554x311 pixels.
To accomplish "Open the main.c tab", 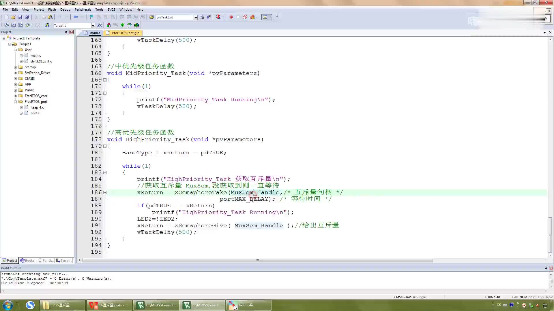I will pos(94,33).
